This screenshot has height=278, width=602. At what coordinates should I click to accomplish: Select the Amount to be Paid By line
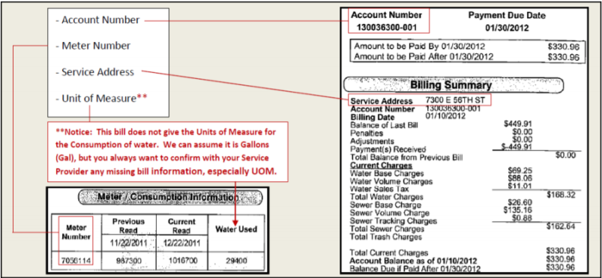click(466, 46)
